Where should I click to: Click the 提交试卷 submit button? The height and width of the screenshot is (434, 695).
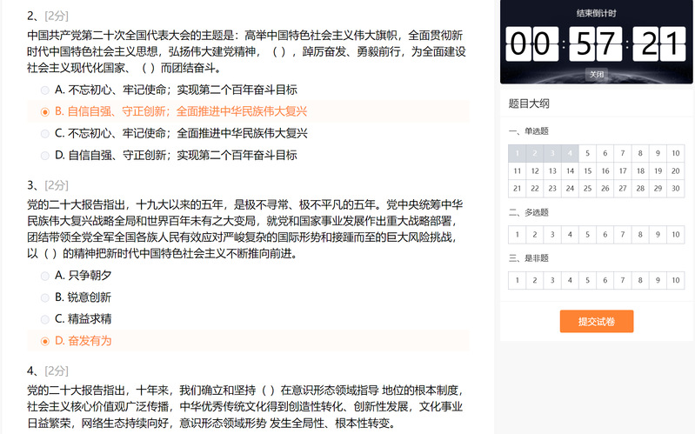(x=597, y=322)
